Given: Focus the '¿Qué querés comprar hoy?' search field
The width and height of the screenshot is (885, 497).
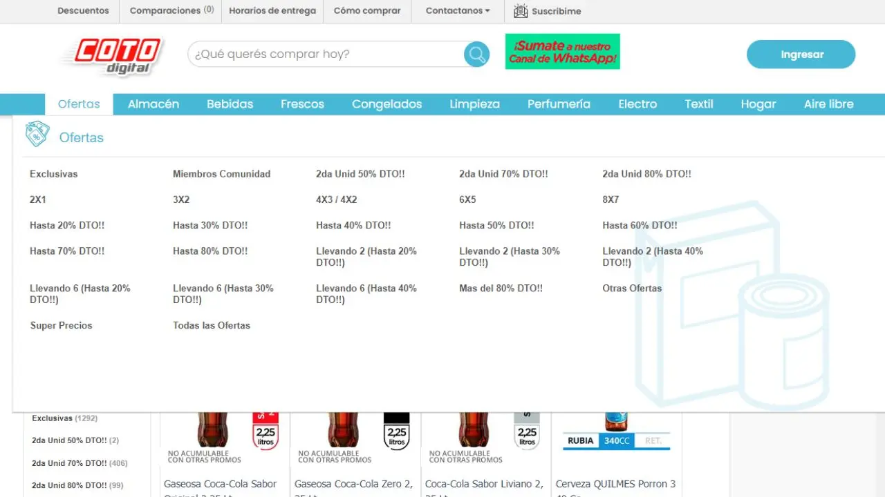Looking at the screenshot, I should (x=326, y=54).
